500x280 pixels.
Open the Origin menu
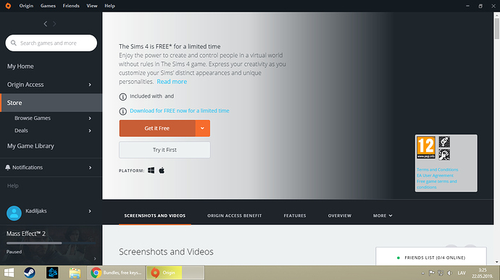click(26, 6)
